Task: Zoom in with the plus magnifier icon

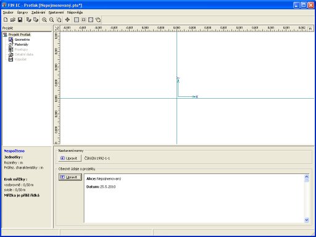Action: tap(44, 20)
